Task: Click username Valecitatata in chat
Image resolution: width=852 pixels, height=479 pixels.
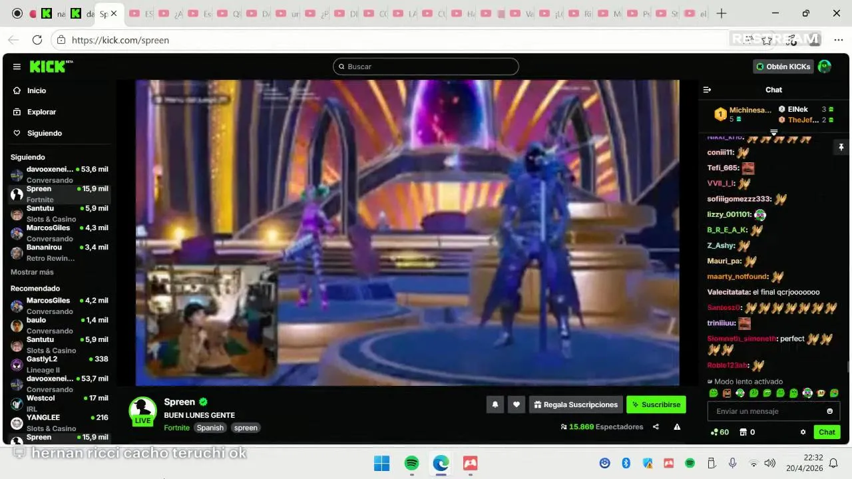Action: click(x=728, y=292)
